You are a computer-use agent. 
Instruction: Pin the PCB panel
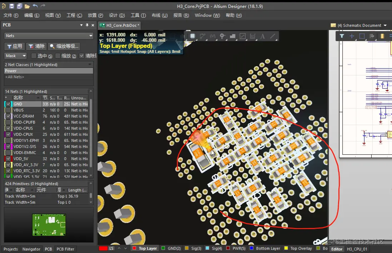point(87,25)
